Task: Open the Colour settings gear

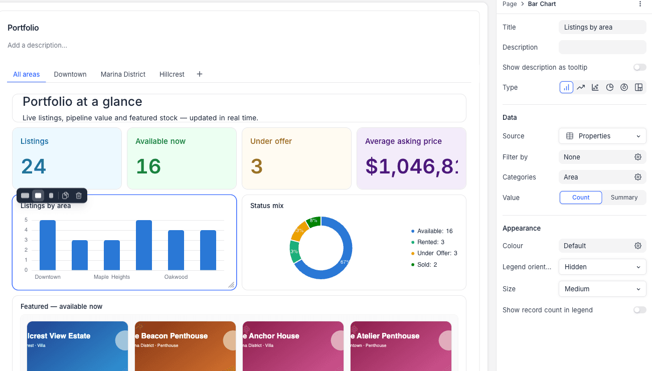Action: point(638,246)
